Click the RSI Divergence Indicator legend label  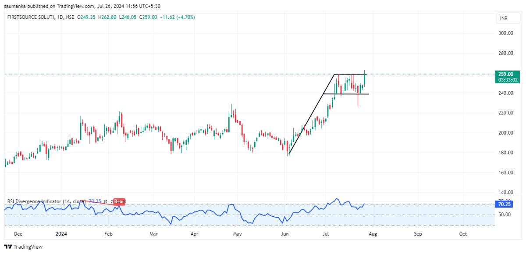click(46, 201)
